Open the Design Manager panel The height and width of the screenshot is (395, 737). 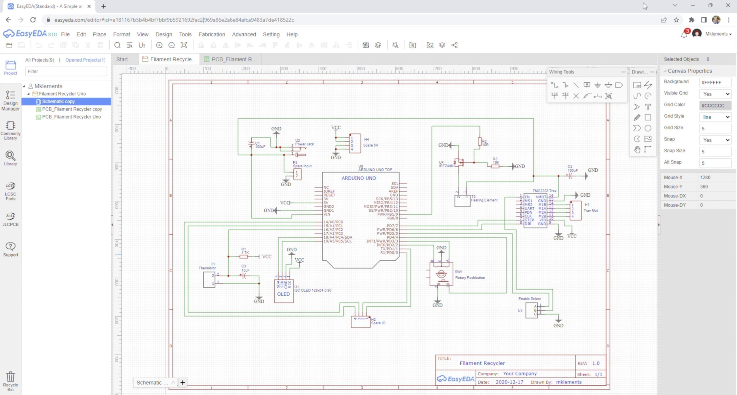click(x=10, y=99)
